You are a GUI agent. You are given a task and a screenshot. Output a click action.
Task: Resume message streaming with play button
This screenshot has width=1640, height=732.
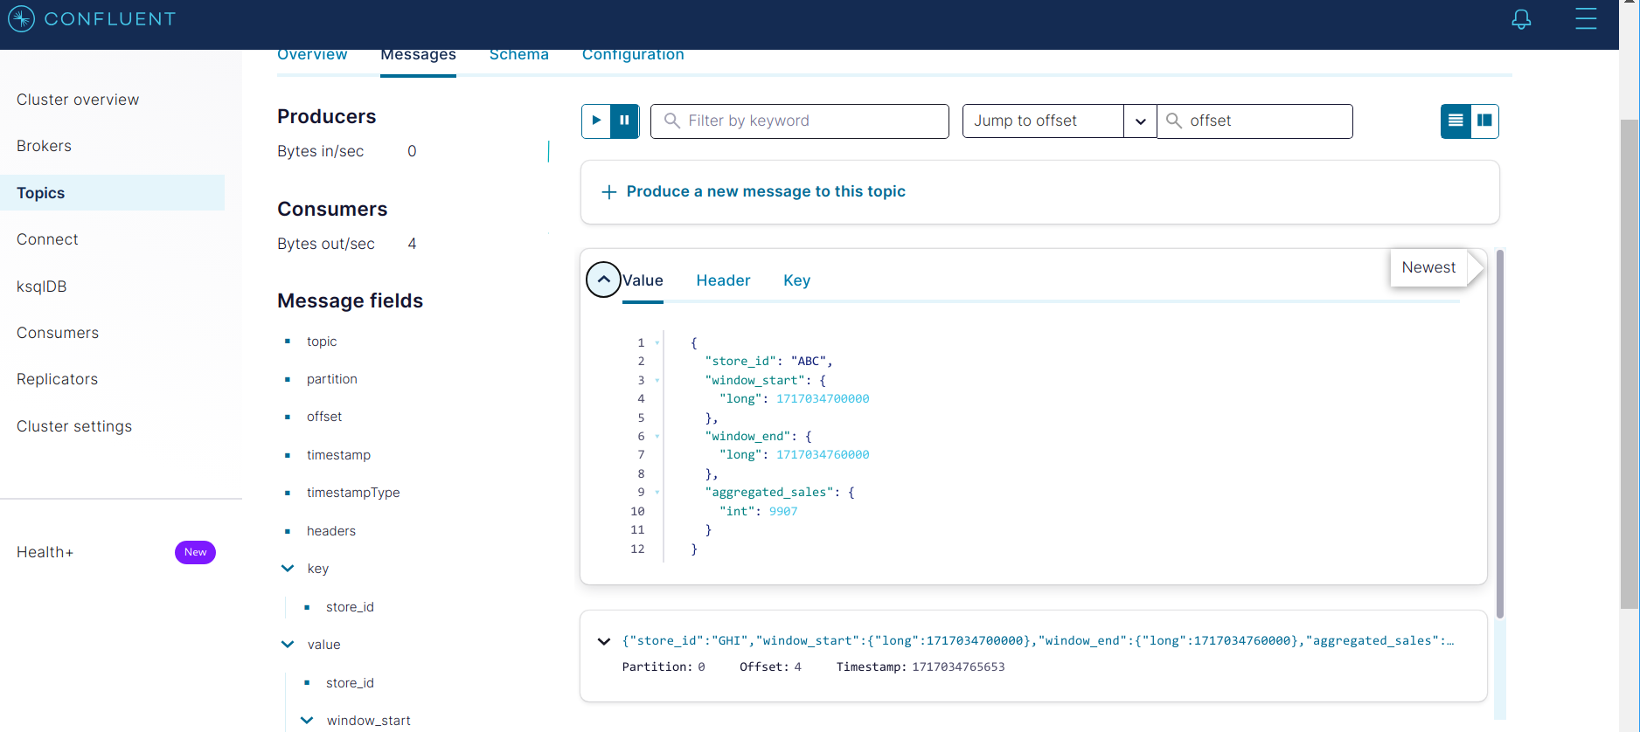(x=596, y=121)
